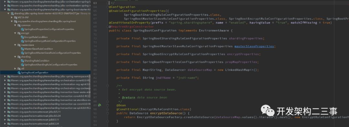The height and width of the screenshot is (127, 349).
Task: Expand the tomcat-jdbc 8.5.34 Maven library
Action: 5,116
